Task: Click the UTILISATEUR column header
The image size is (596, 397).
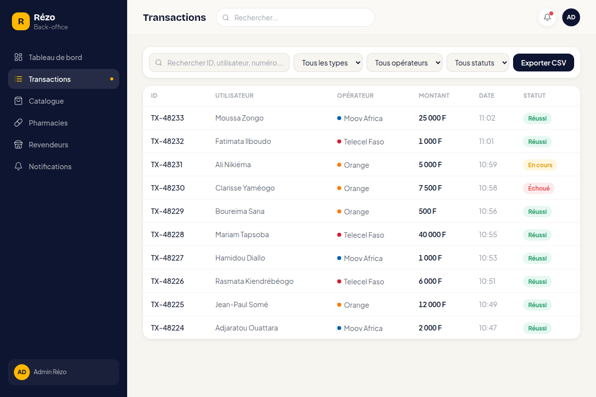Action: tap(234, 96)
